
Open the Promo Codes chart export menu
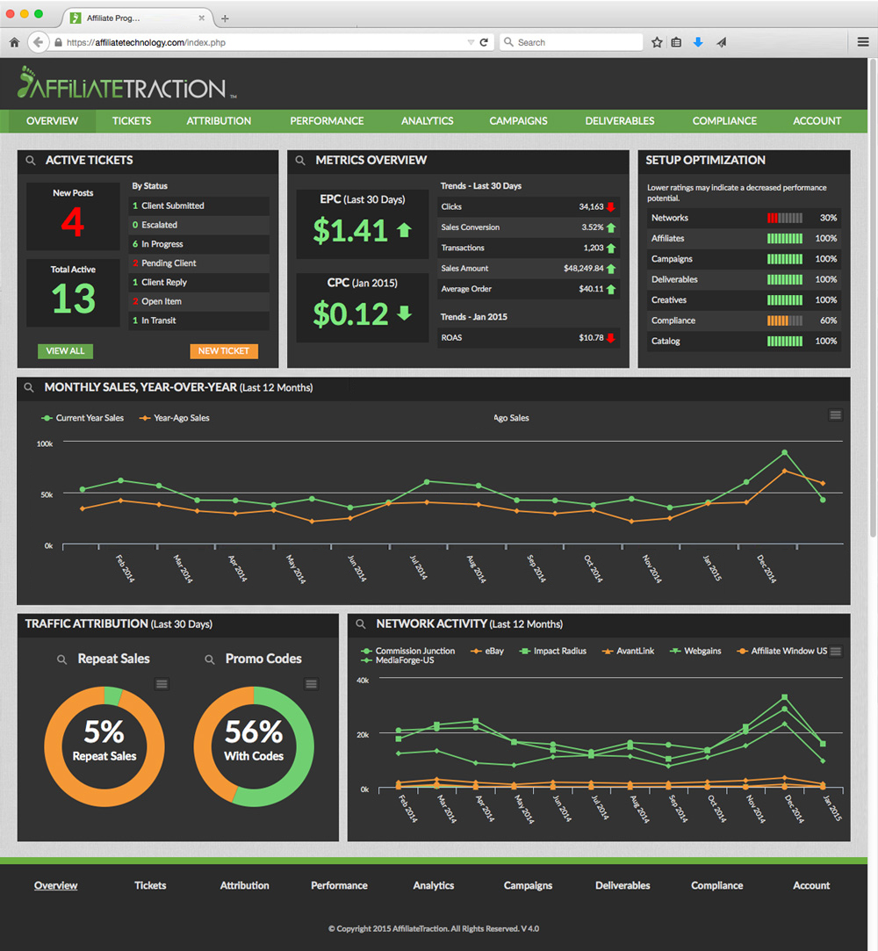(311, 684)
